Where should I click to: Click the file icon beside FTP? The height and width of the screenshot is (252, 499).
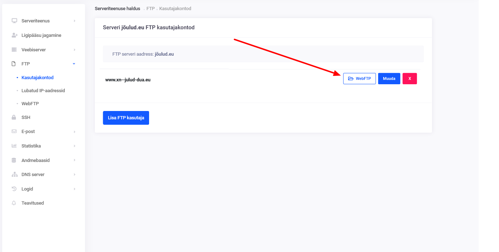(x=14, y=64)
